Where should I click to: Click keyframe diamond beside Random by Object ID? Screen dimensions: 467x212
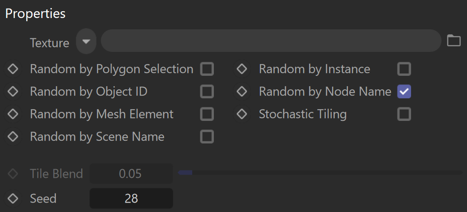(13, 92)
